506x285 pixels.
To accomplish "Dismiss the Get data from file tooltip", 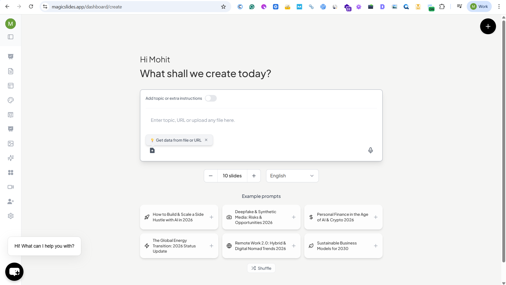I will click(x=206, y=140).
